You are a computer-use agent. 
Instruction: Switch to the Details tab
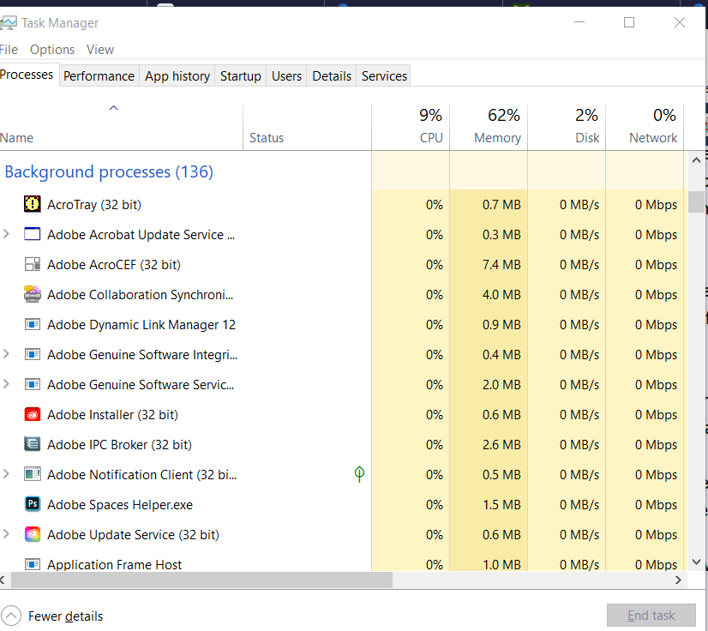point(332,76)
